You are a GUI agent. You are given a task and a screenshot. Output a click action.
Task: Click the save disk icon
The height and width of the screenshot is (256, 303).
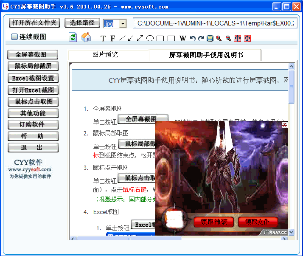[210, 39]
